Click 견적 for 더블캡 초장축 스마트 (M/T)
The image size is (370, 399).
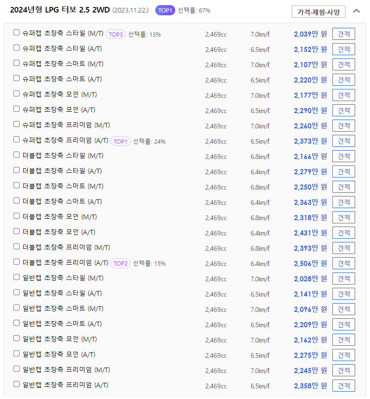pos(344,187)
